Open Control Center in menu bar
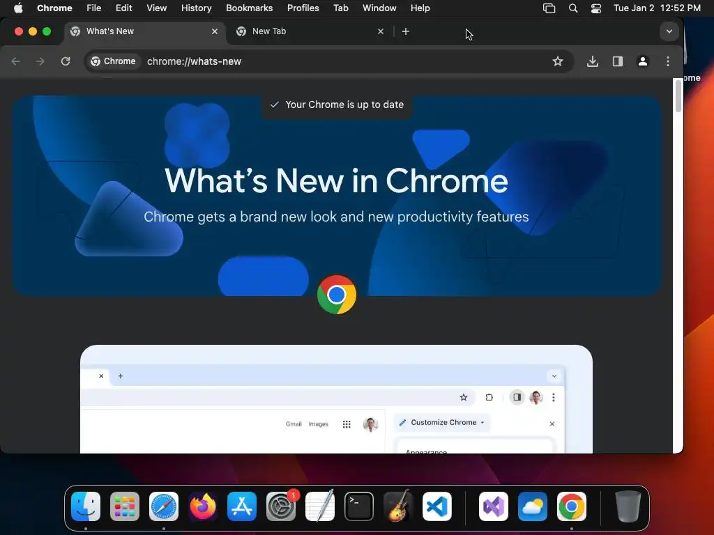 596,8
